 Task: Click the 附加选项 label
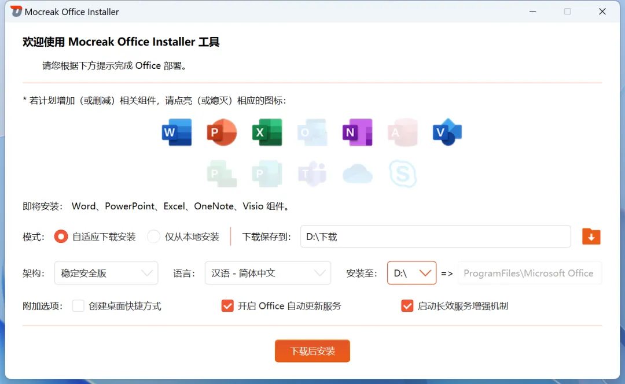tap(43, 307)
